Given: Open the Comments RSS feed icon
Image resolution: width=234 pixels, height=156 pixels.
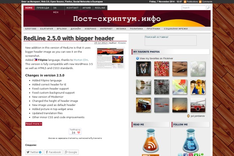Looking at the screenshot, I should (200, 2).
